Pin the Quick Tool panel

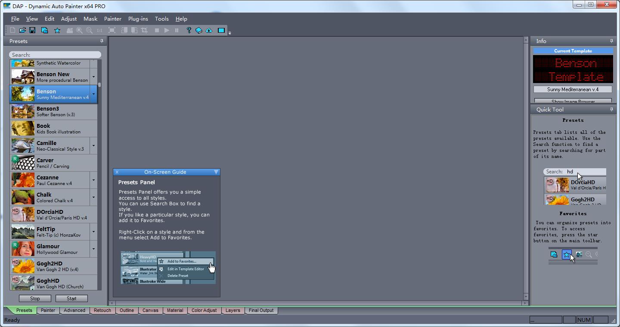[x=611, y=109]
